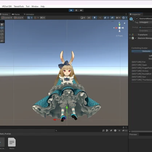Select the Hand view tool
This screenshot has width=152, height=152.
point(2,24)
